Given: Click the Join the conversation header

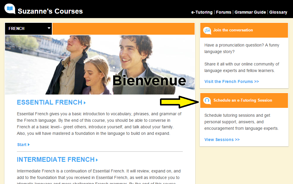Looking at the screenshot, I should [244, 30].
